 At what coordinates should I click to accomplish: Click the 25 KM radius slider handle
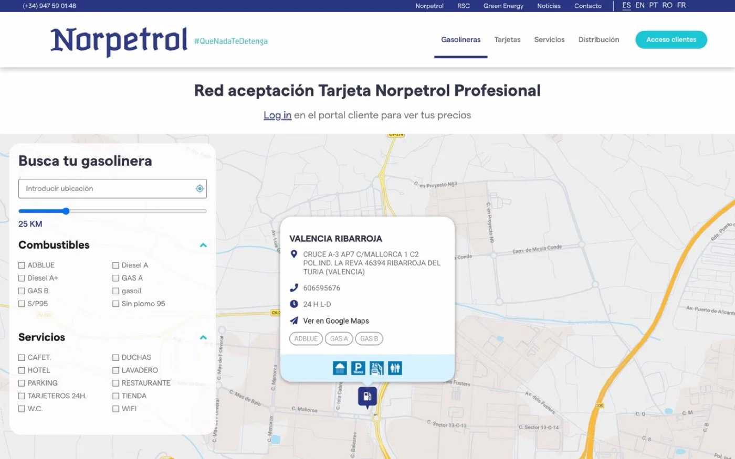pos(66,211)
